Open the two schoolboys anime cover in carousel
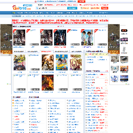This screenshot has width=133, height=133. click(87, 37)
